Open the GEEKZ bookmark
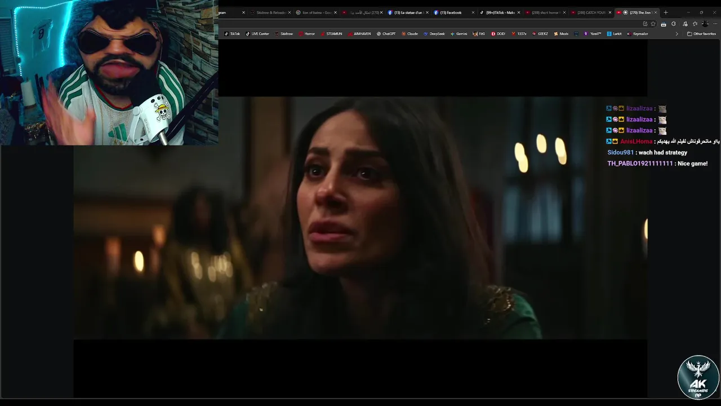 [540, 34]
